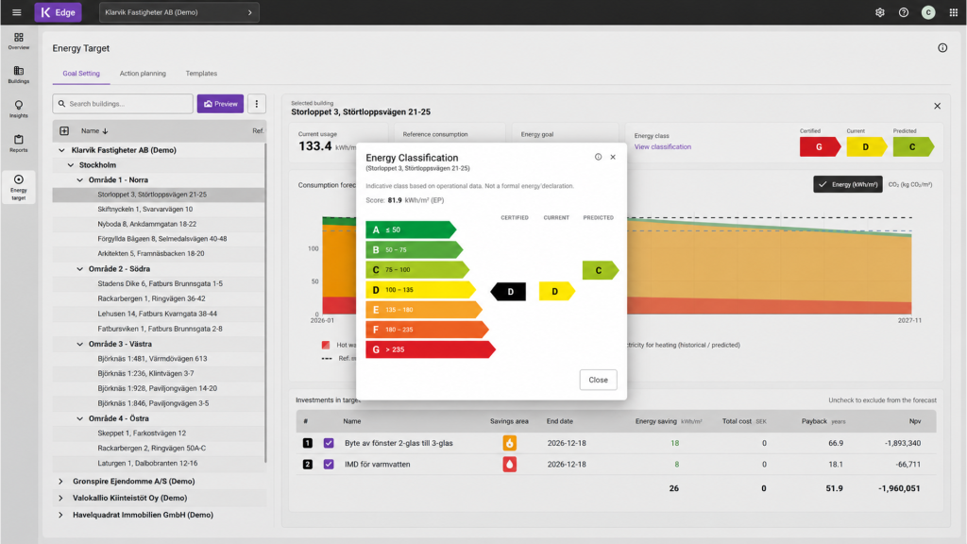Click the Edge logo button

(x=58, y=12)
